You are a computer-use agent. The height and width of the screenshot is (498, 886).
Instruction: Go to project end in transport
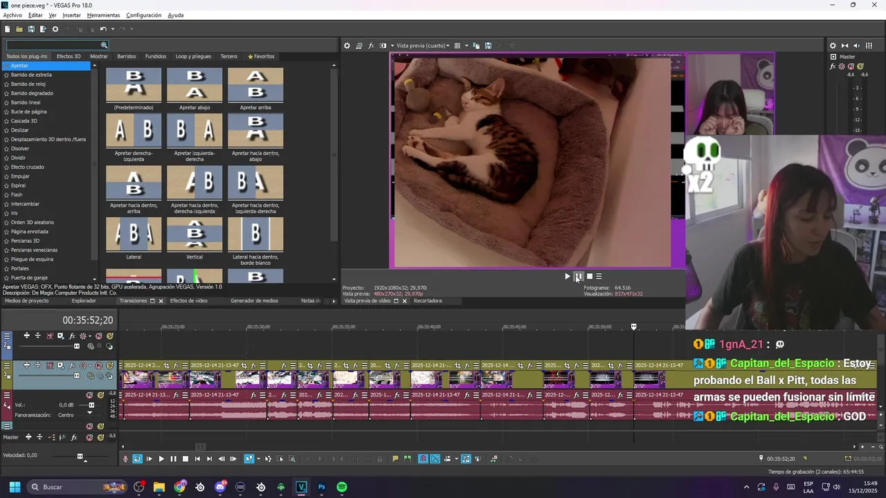(x=209, y=459)
